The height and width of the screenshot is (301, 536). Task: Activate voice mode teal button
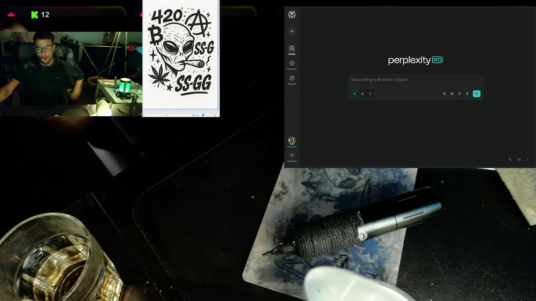pyautogui.click(x=477, y=94)
